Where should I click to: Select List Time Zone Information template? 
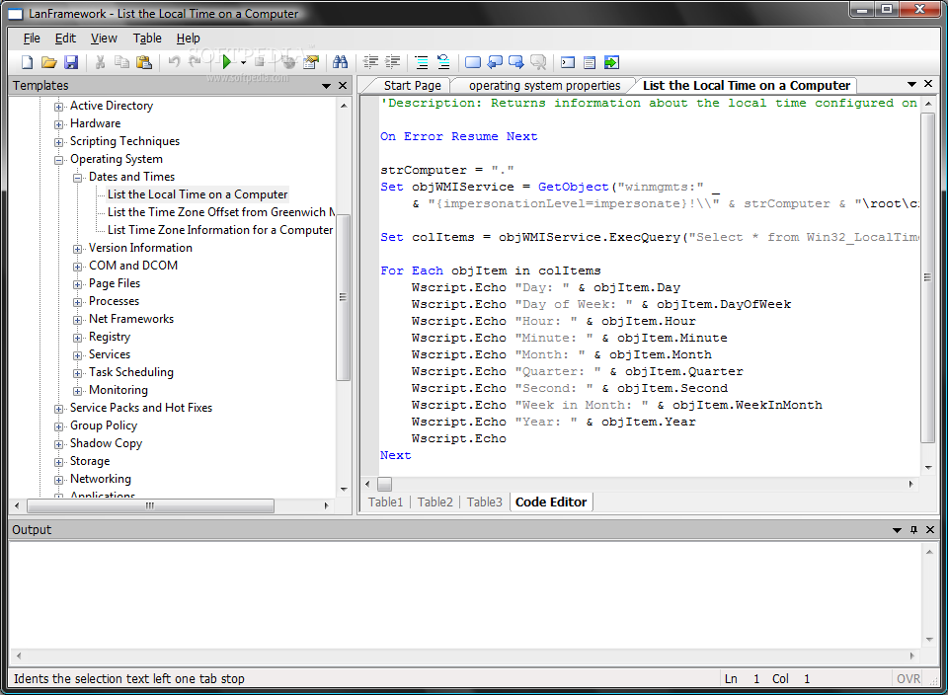[x=220, y=230]
